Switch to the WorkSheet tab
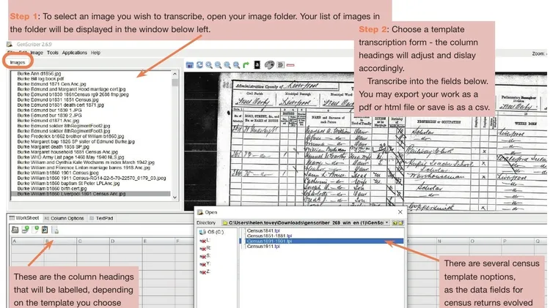The width and height of the screenshot is (550, 308). (24, 218)
